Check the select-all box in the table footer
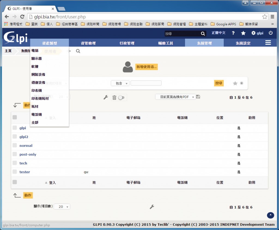 click(15, 182)
